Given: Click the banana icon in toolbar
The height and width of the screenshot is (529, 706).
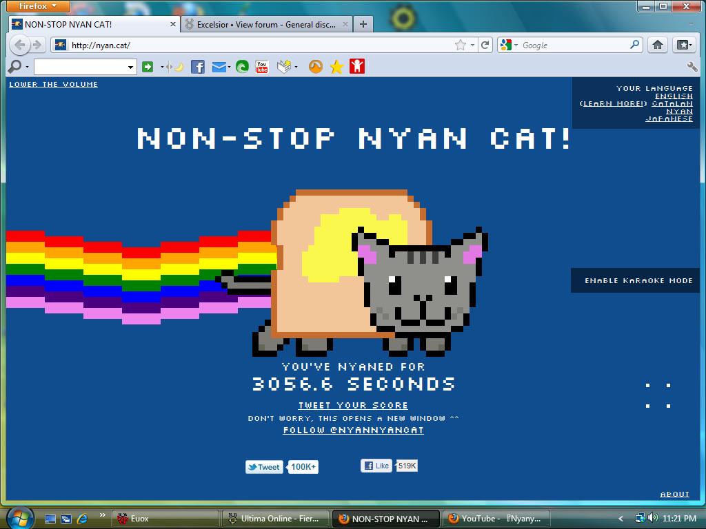Looking at the screenshot, I should 179,67.
